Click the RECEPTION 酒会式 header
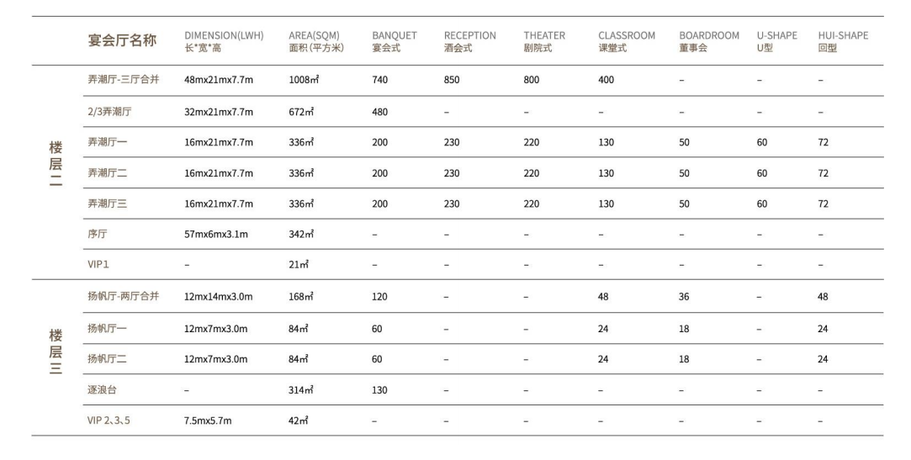The width and height of the screenshot is (911, 460). pos(469,41)
